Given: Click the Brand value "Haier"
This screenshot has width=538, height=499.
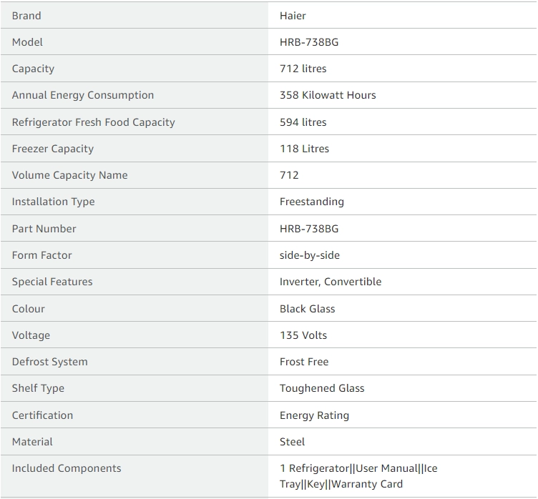Looking at the screenshot, I should point(293,16).
